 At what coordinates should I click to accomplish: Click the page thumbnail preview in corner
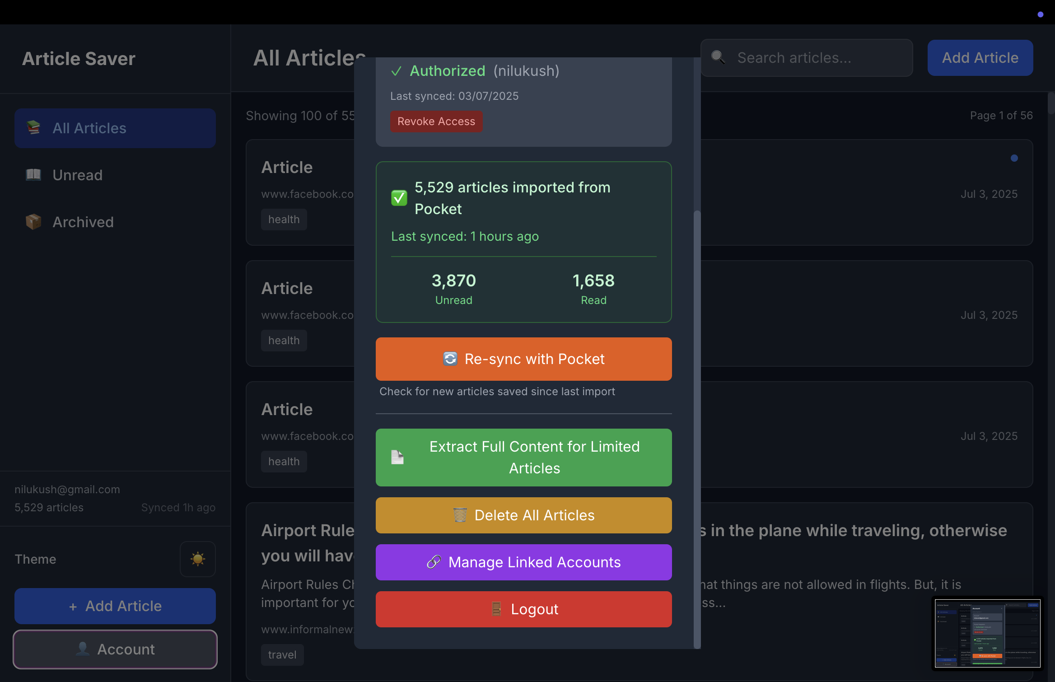[x=987, y=633]
